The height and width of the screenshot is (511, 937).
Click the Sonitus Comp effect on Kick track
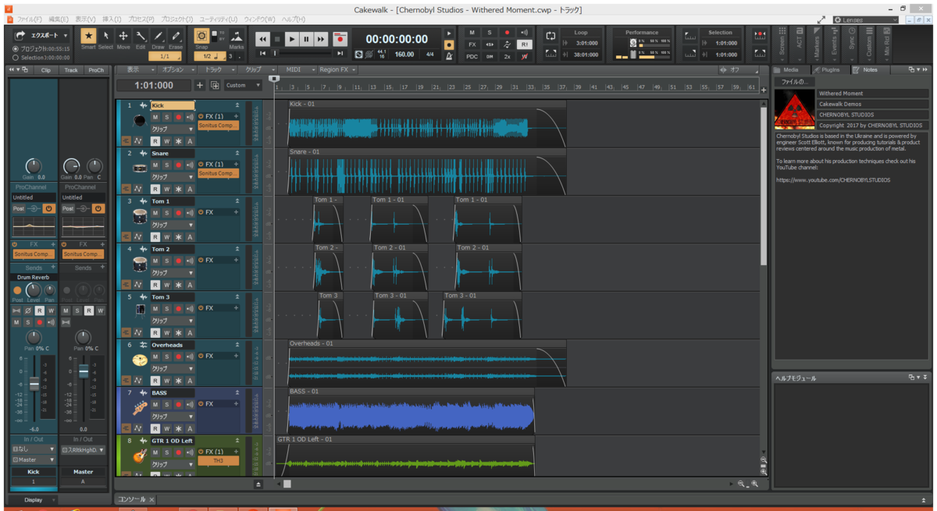(218, 126)
